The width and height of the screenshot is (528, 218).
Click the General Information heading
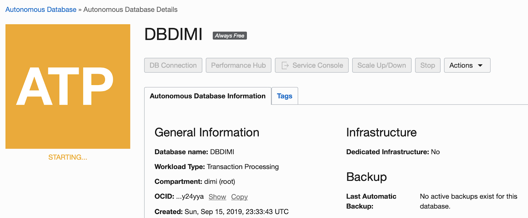[207, 132]
